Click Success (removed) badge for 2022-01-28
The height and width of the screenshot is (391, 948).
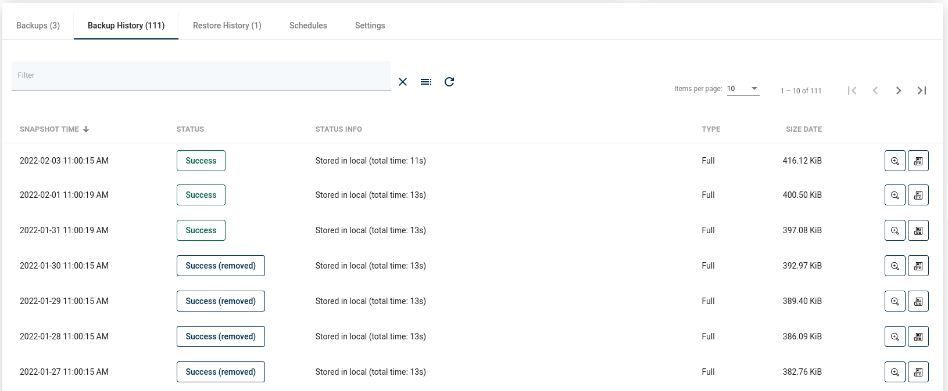coord(220,336)
